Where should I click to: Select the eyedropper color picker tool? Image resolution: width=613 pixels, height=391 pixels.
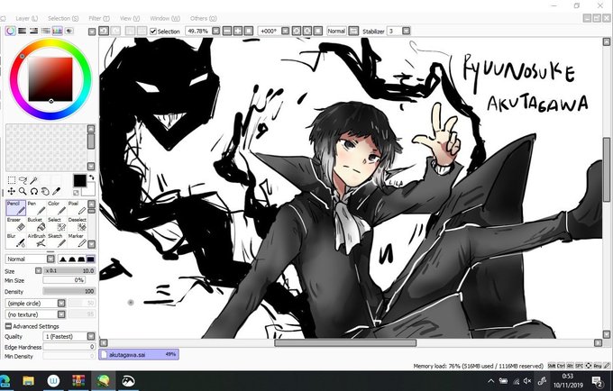tap(57, 191)
